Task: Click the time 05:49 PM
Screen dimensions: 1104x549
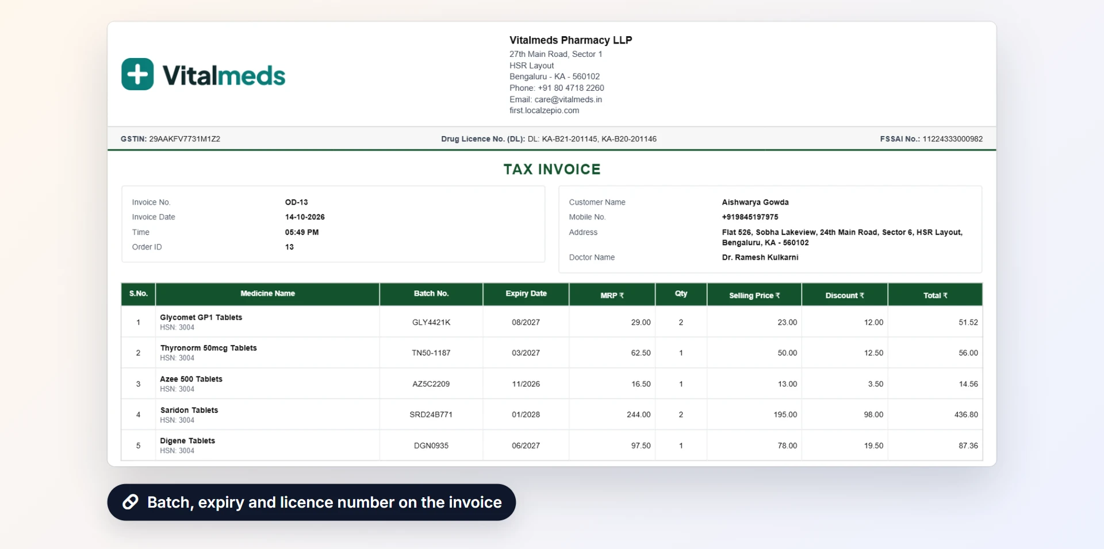Action: click(302, 232)
